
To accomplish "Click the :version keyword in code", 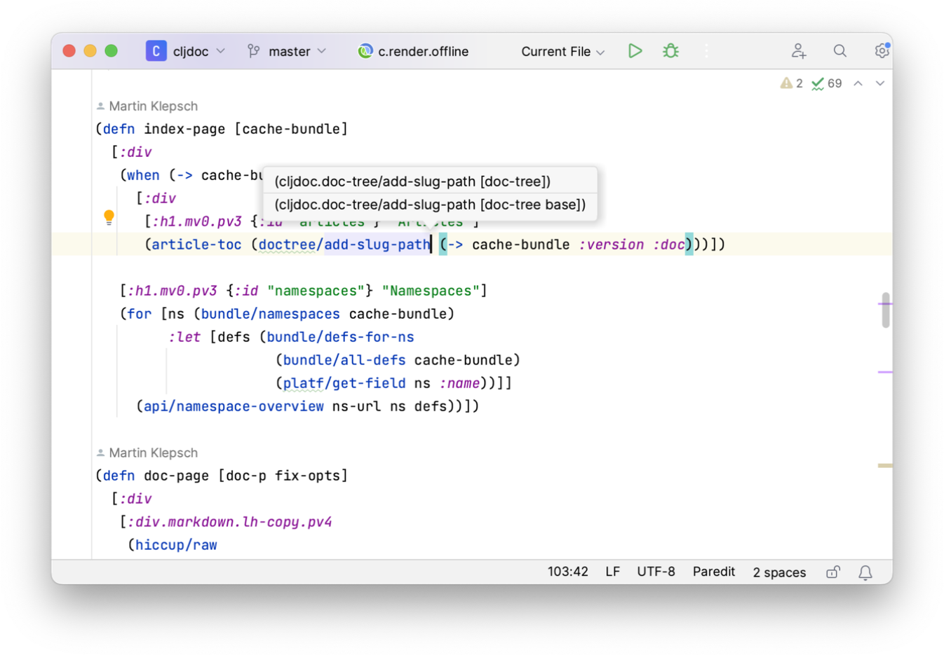I will 611,244.
